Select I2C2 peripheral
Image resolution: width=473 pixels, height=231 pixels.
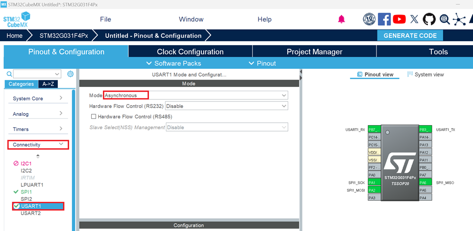(x=26, y=171)
